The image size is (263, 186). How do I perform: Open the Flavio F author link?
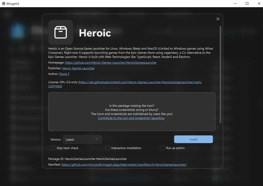64,74
